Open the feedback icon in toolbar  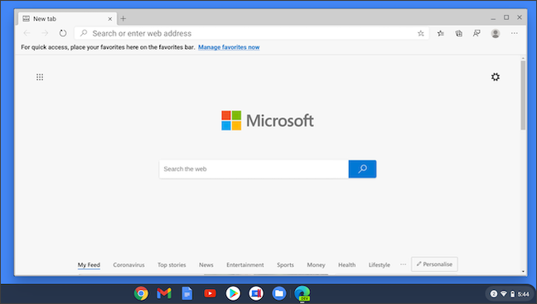[x=477, y=33]
